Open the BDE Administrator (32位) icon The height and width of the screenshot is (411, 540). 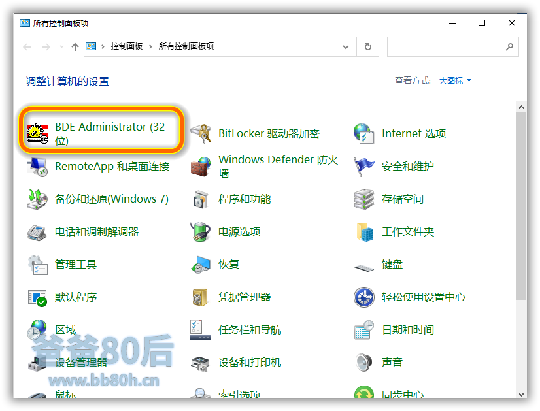[37, 133]
